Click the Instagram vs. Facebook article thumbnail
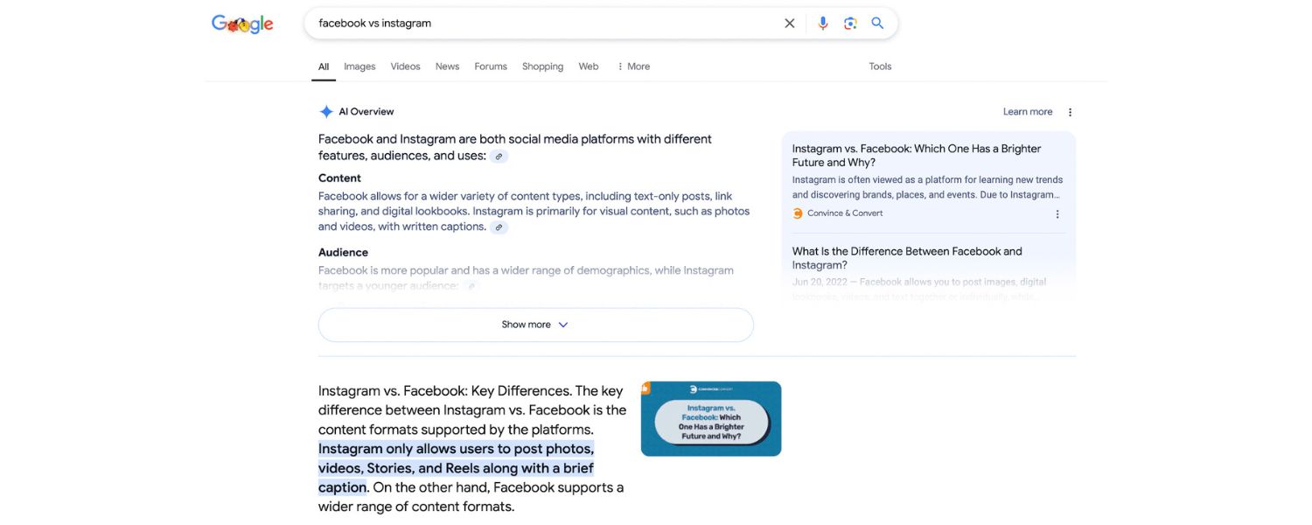 pos(710,417)
